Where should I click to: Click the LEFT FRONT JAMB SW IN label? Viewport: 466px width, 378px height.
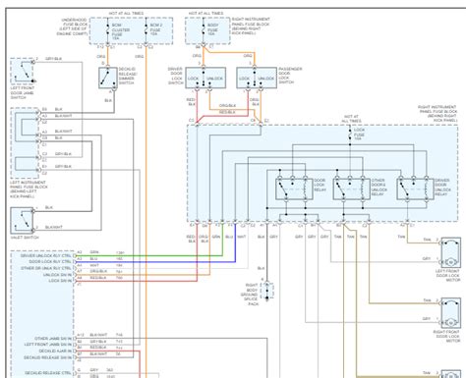[x=48, y=345]
